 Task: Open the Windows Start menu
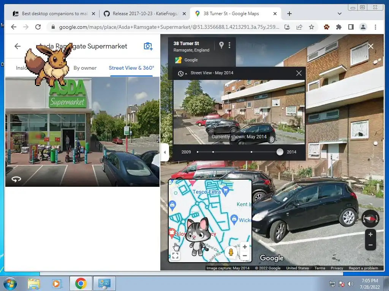tap(9, 283)
